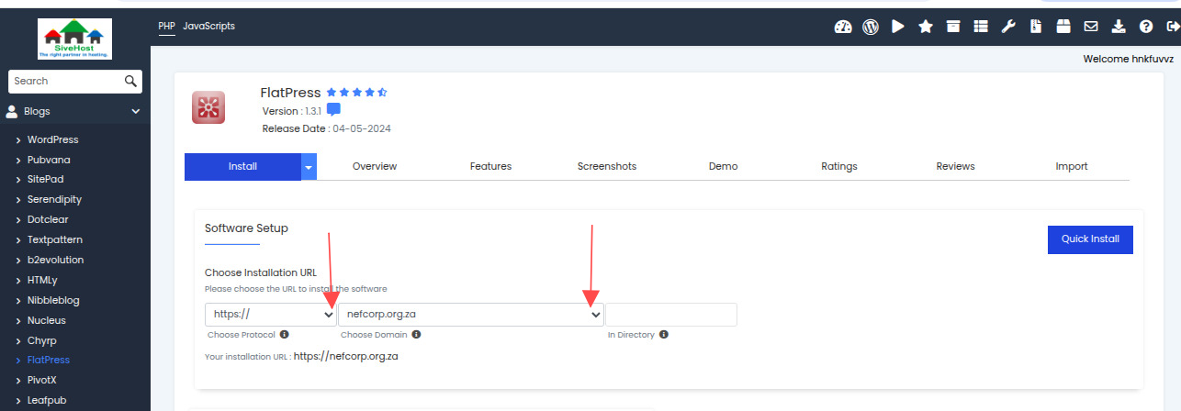
Task: Open the package box icon in top bar
Action: (1063, 27)
